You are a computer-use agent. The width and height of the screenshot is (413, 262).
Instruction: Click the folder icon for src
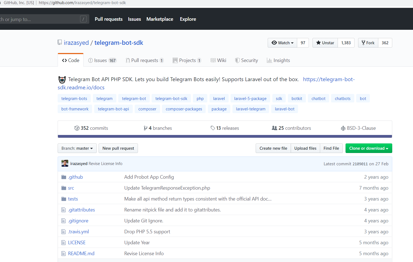tap(64, 188)
